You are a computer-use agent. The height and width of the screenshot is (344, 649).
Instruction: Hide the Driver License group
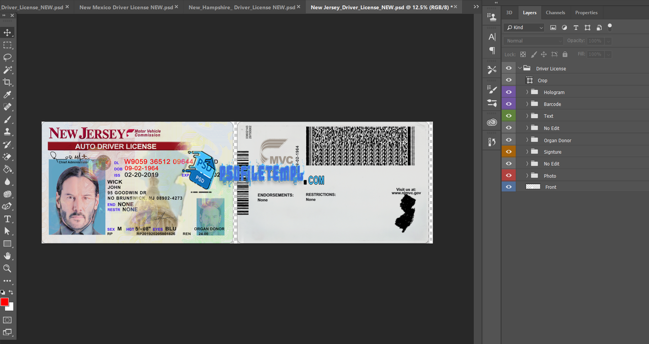pos(509,68)
